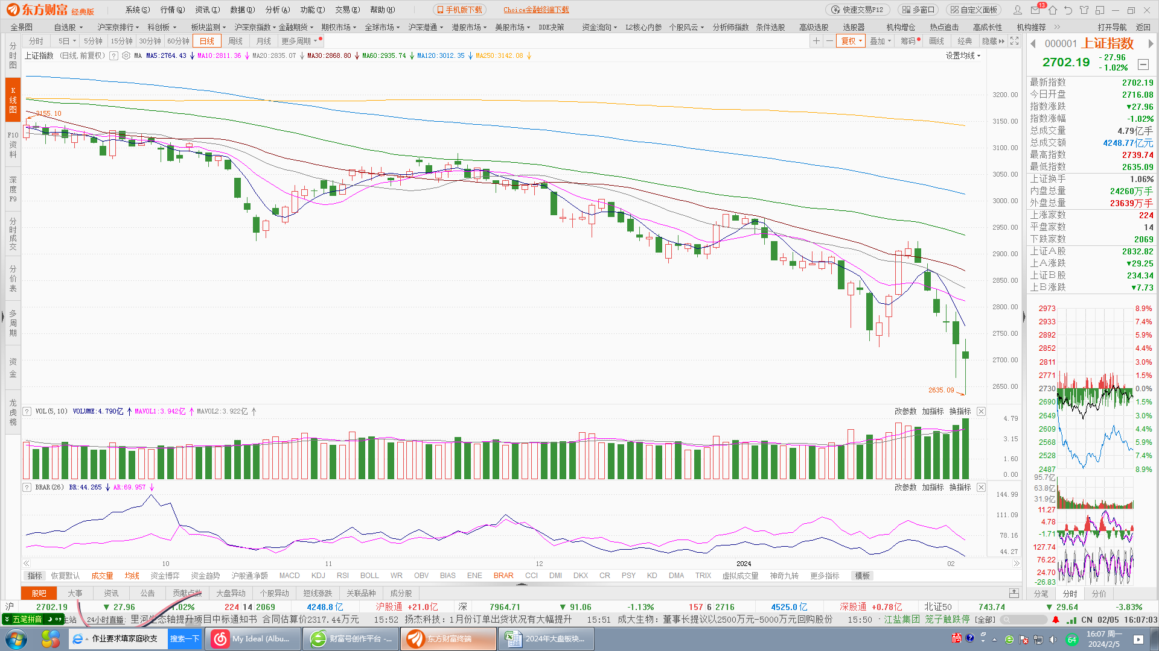Open the VOL indicator help icon
Screen dimensions: 1159x651
coord(27,411)
